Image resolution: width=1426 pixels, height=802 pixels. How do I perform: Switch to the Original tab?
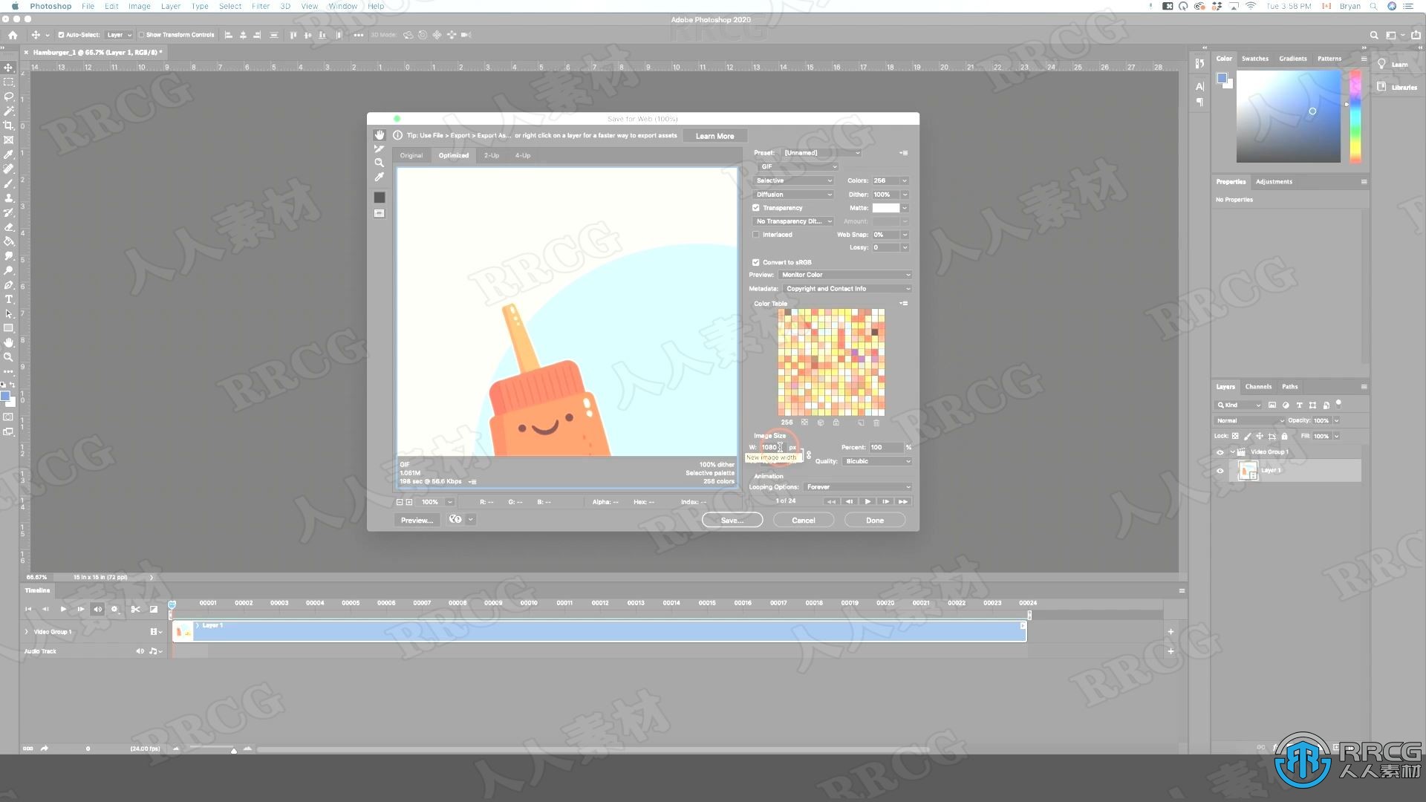click(x=412, y=156)
